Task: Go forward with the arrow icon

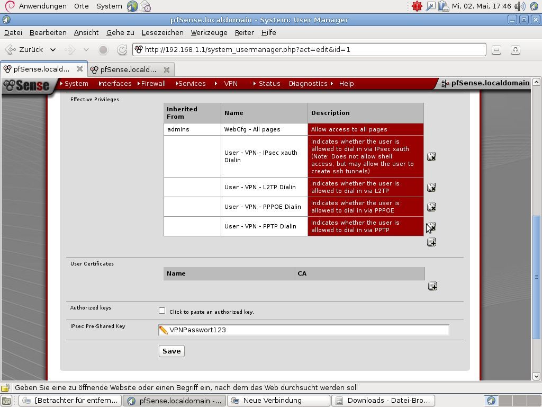Action: point(70,50)
